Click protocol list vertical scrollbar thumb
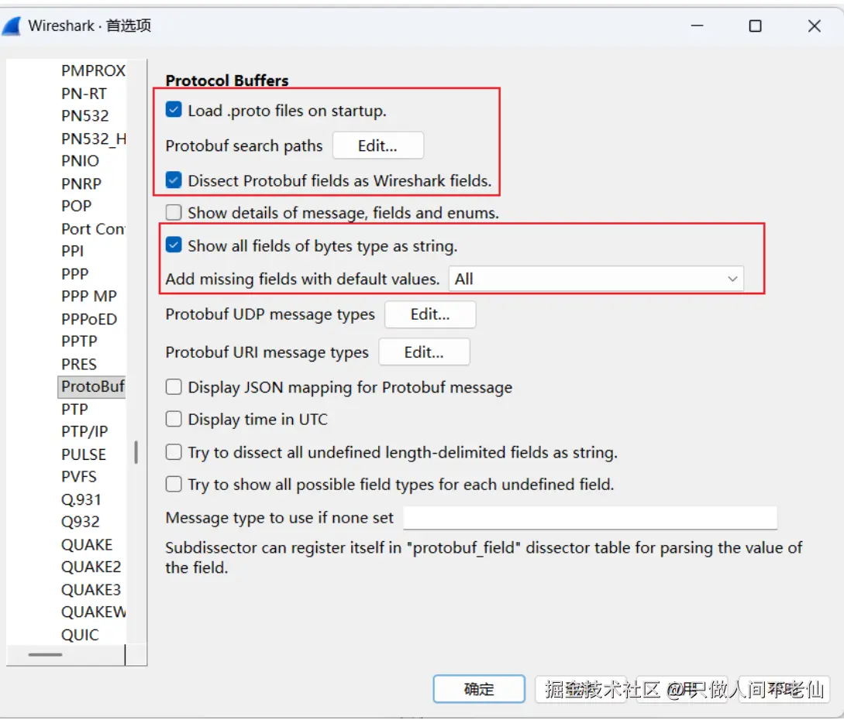This screenshot has width=844, height=720. pos(136,452)
